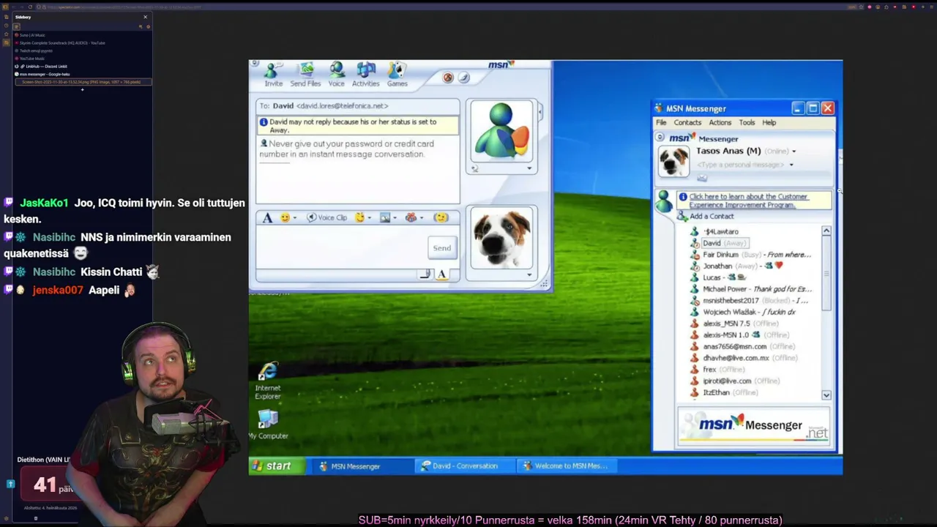
Task: Select contact Michael Power
Action: click(x=751, y=289)
